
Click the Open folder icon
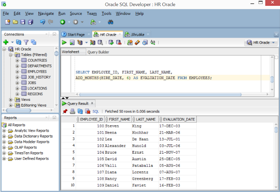15,22
